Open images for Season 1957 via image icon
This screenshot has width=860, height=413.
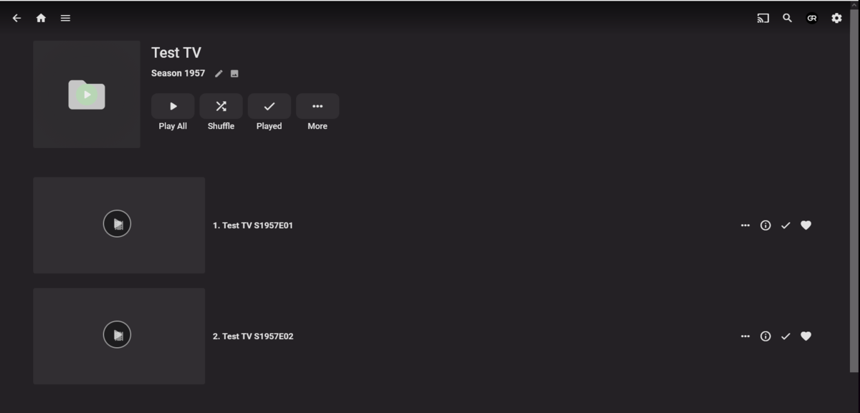pos(234,73)
